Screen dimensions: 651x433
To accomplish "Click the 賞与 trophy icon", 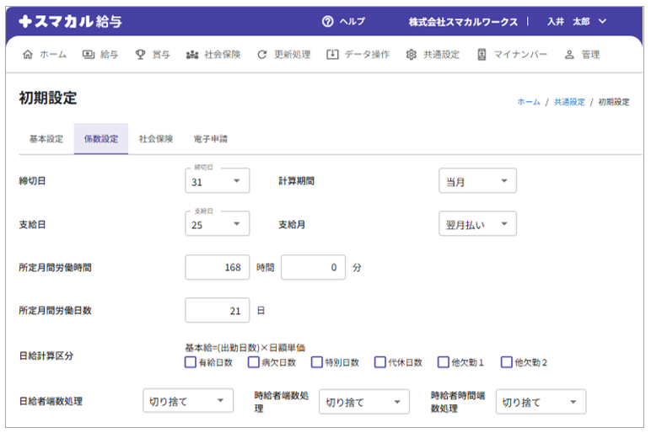I will 140,55.
